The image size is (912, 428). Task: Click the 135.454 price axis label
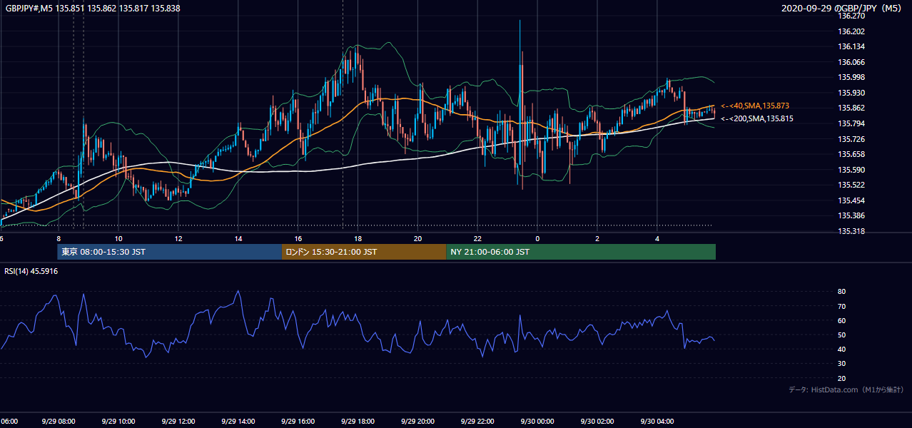(x=852, y=200)
